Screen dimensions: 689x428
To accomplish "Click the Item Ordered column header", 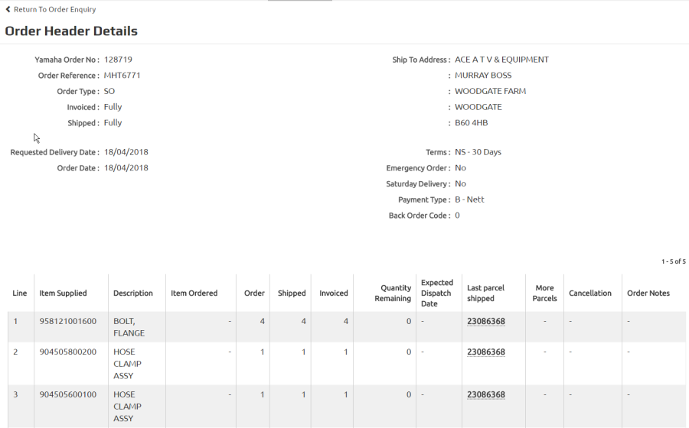I will [x=194, y=293].
